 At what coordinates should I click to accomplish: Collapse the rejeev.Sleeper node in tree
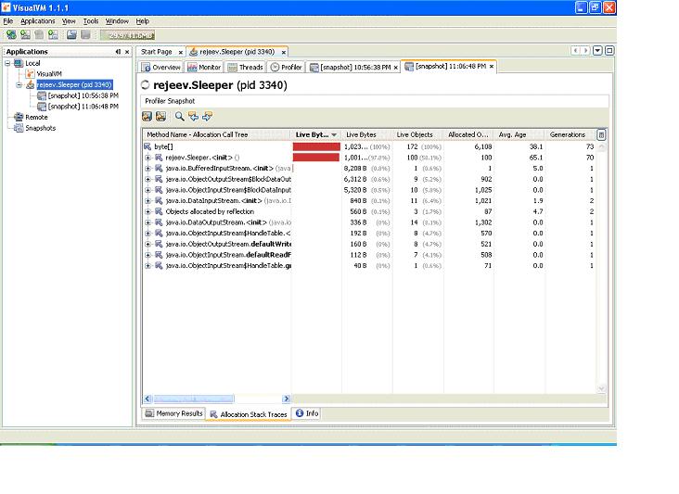[x=19, y=84]
